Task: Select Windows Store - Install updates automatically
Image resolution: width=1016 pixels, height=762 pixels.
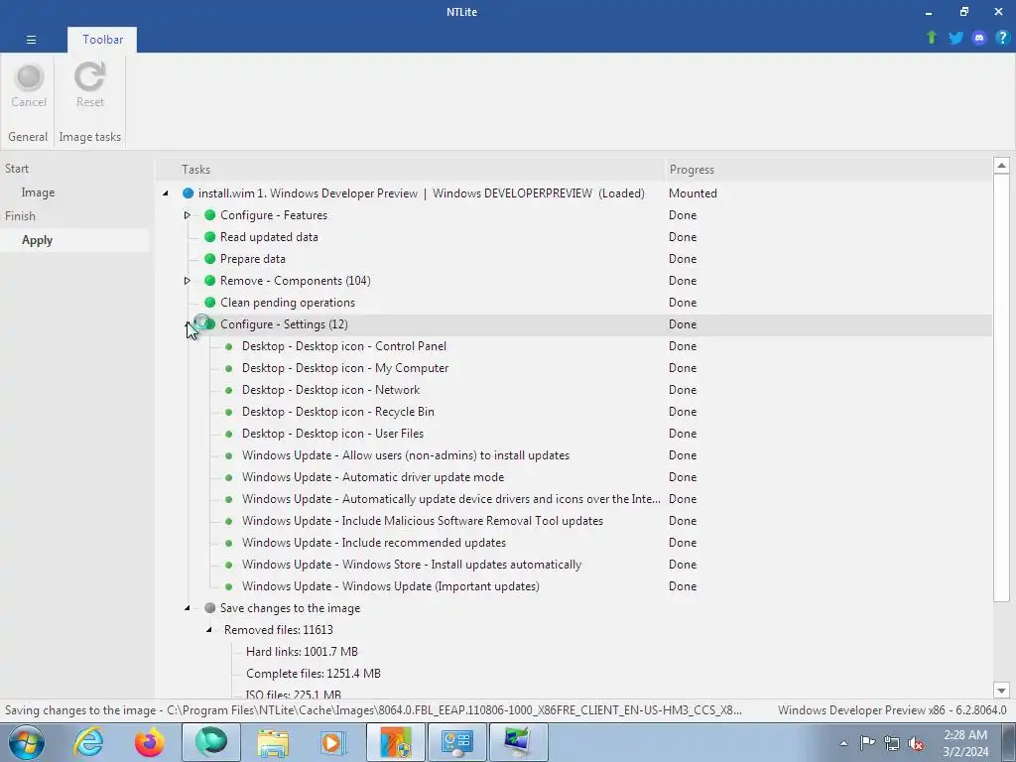Action: [x=412, y=565]
